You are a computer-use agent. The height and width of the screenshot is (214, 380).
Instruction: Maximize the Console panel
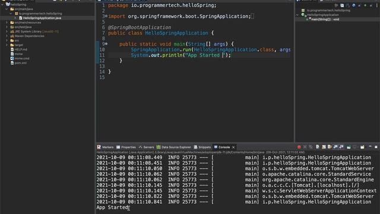376,147
